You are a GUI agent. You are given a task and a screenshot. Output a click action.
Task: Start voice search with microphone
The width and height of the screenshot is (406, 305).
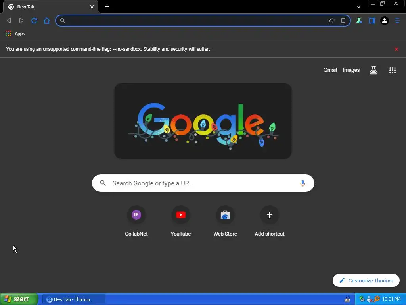click(x=303, y=183)
